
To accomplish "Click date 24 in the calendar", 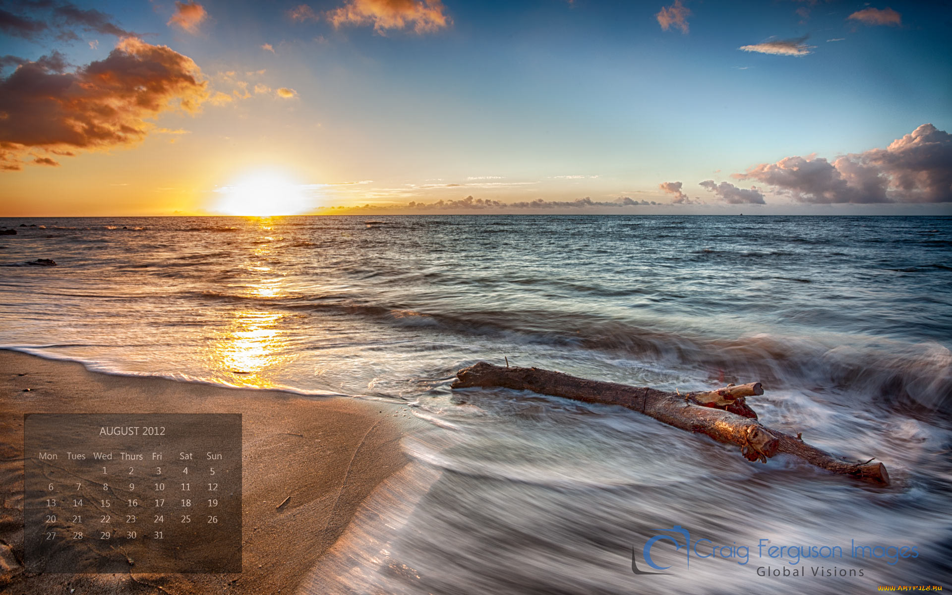I will 159,519.
